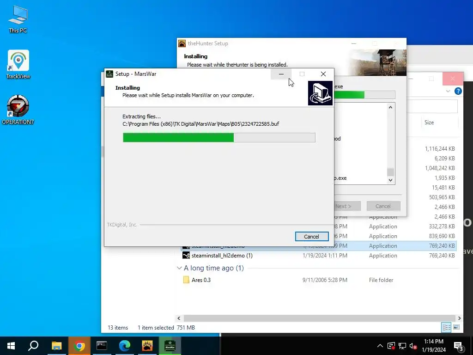Screen dimensions: 473x355
Task: Collapse the 'A long time ago (1)' group
Action: coord(179,268)
